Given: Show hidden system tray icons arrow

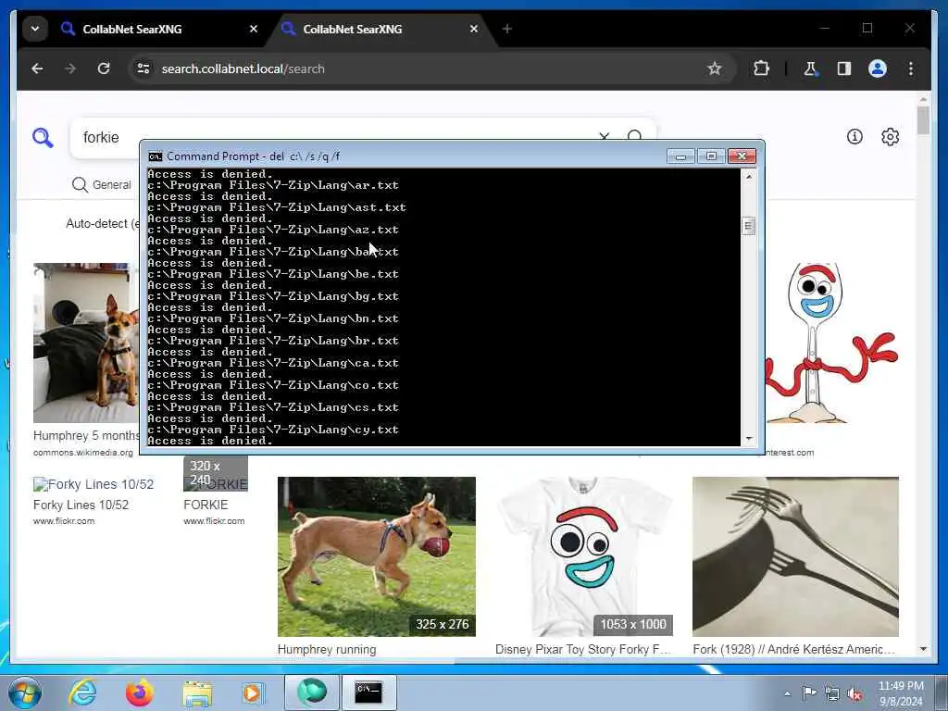Looking at the screenshot, I should point(787,693).
